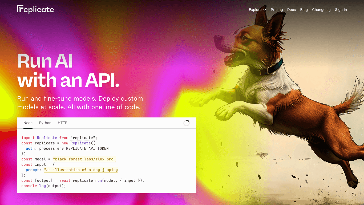
Task: Click the "black-forest-labs/flux-pro" model string
Action: pos(84,159)
